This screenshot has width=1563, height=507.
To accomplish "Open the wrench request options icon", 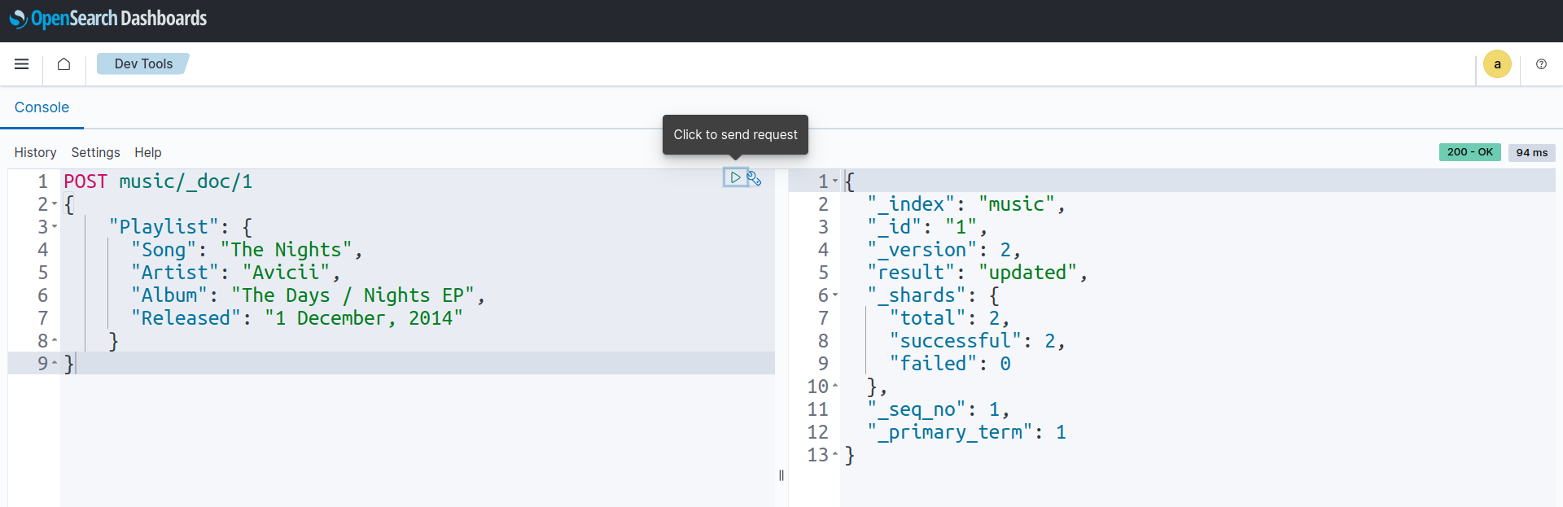I will [754, 178].
